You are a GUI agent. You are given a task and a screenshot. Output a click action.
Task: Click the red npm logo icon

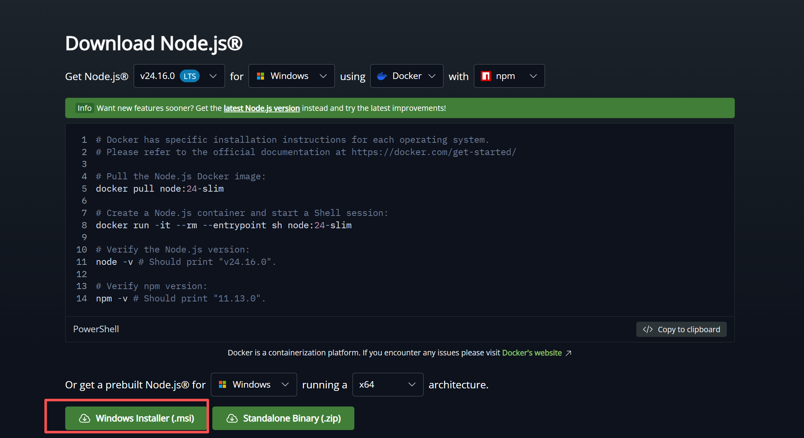tap(486, 76)
